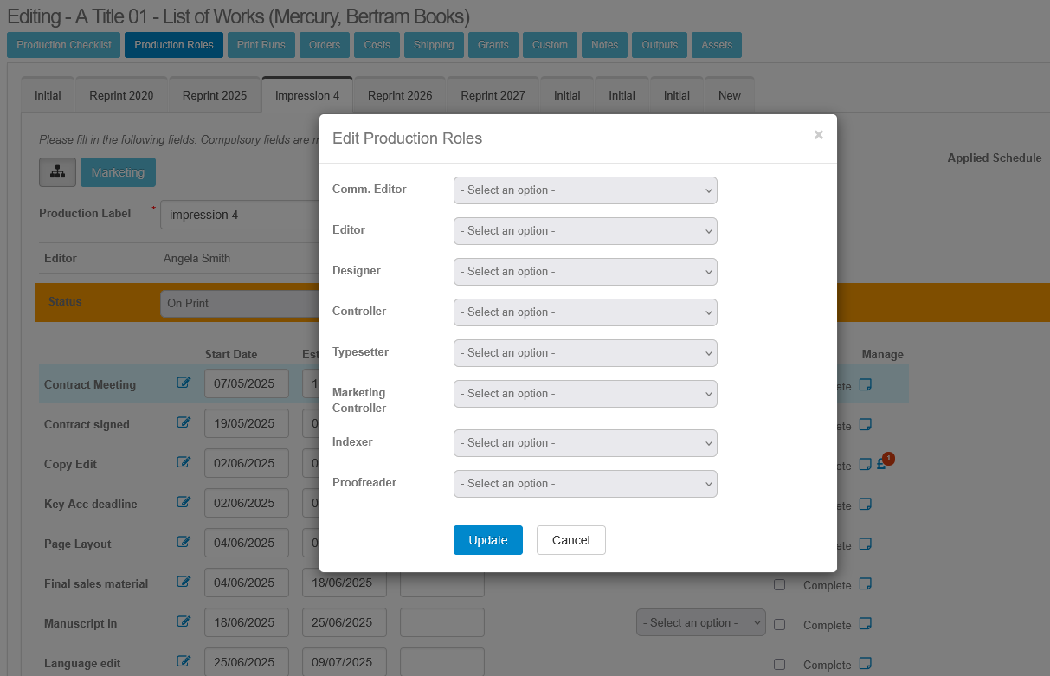Image resolution: width=1050 pixels, height=676 pixels.
Task: Expand the Designer select list
Action: tap(585, 272)
